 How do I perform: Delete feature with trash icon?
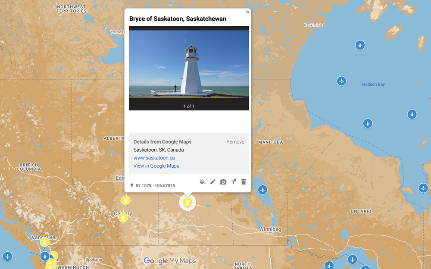coord(244,182)
